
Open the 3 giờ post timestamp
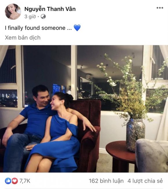pyautogui.click(x=30, y=16)
